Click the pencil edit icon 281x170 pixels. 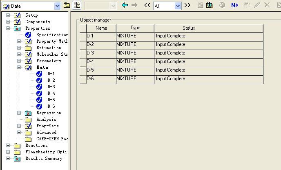coord(257,5)
